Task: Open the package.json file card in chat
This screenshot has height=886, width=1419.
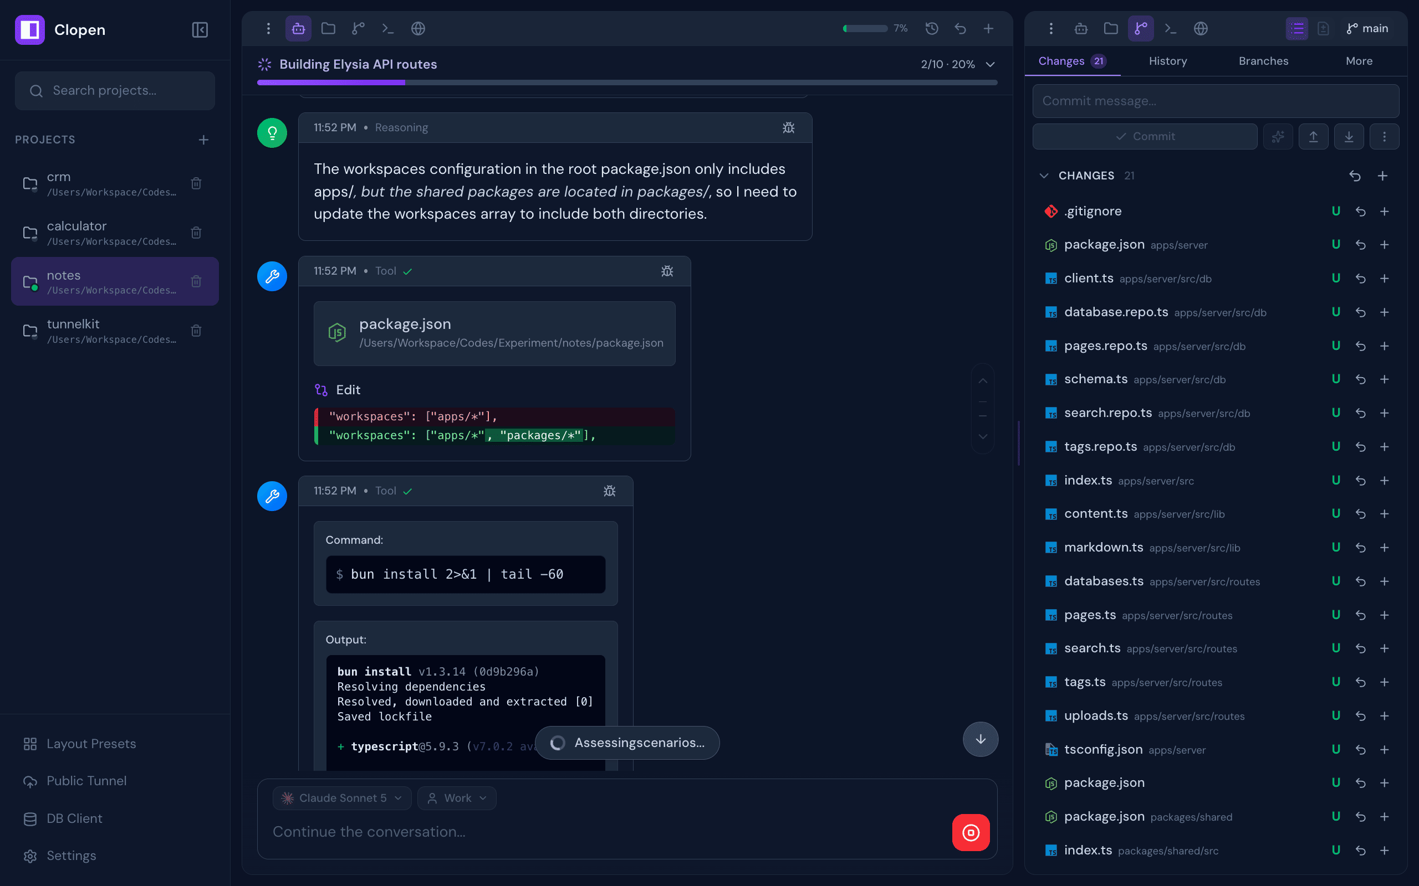Action: click(494, 333)
